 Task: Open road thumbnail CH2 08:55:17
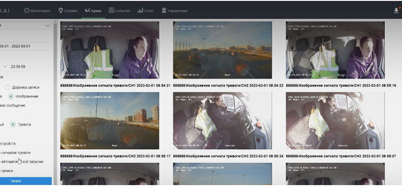(110, 121)
